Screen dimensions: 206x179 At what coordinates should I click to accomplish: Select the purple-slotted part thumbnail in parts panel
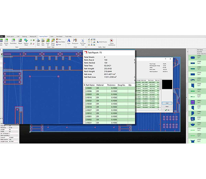coord(193,102)
